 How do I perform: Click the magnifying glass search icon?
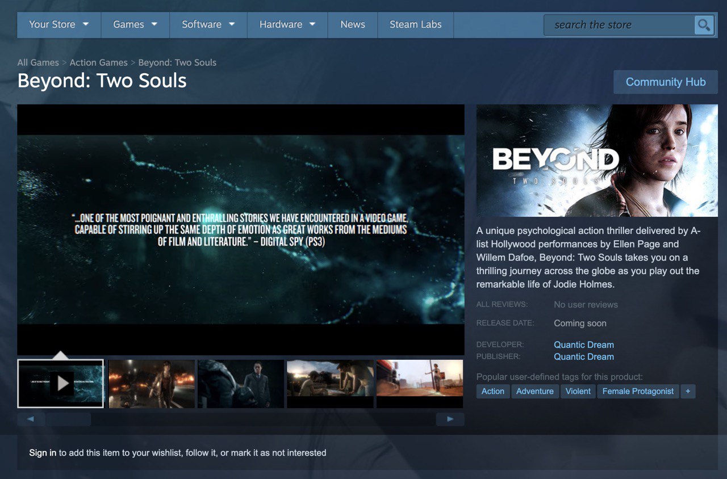pos(704,25)
